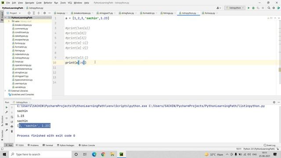This screenshot has height=158, width=281.
Task: Open the Python Console
Action: [x=87, y=145]
